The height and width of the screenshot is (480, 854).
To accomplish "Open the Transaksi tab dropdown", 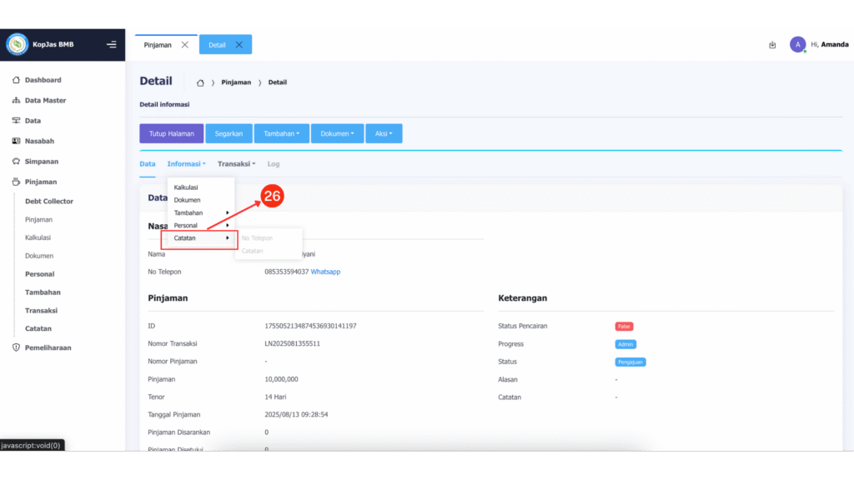I will point(236,164).
